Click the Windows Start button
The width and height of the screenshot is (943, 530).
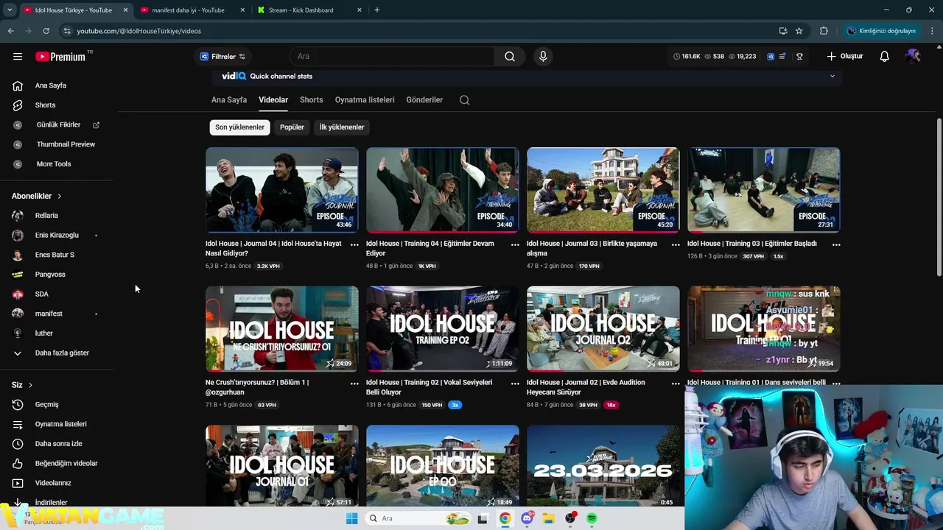pyautogui.click(x=351, y=518)
